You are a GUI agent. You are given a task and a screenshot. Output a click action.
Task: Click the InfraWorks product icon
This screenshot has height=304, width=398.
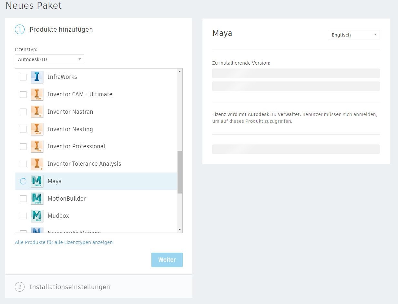point(37,77)
